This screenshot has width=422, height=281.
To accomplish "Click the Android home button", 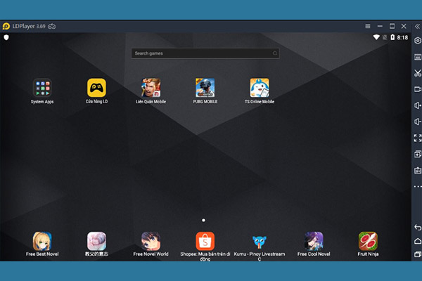I will [x=417, y=241].
